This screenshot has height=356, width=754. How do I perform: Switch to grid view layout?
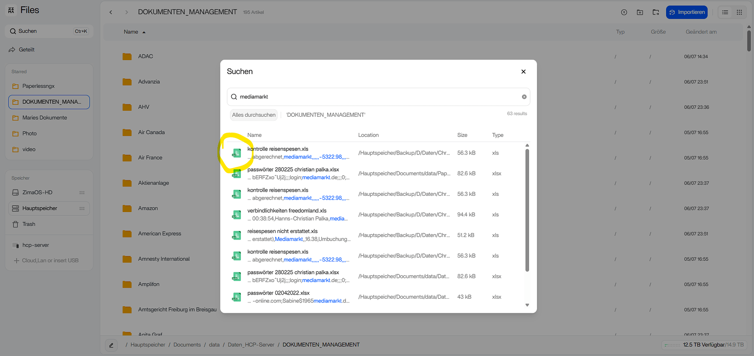tap(739, 12)
